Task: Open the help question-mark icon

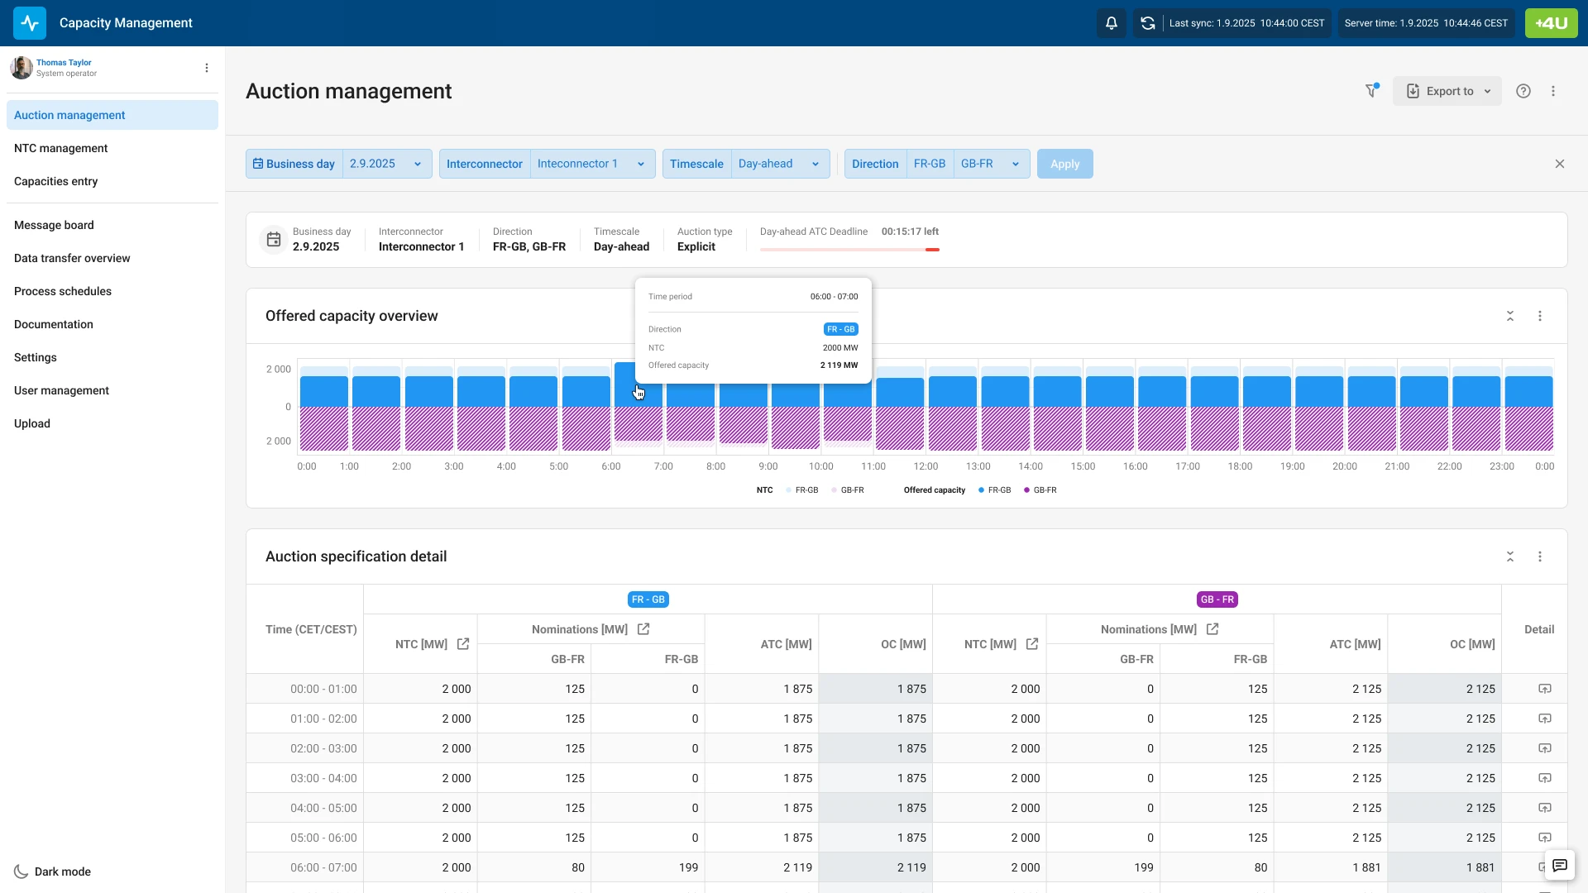Action: click(x=1523, y=91)
